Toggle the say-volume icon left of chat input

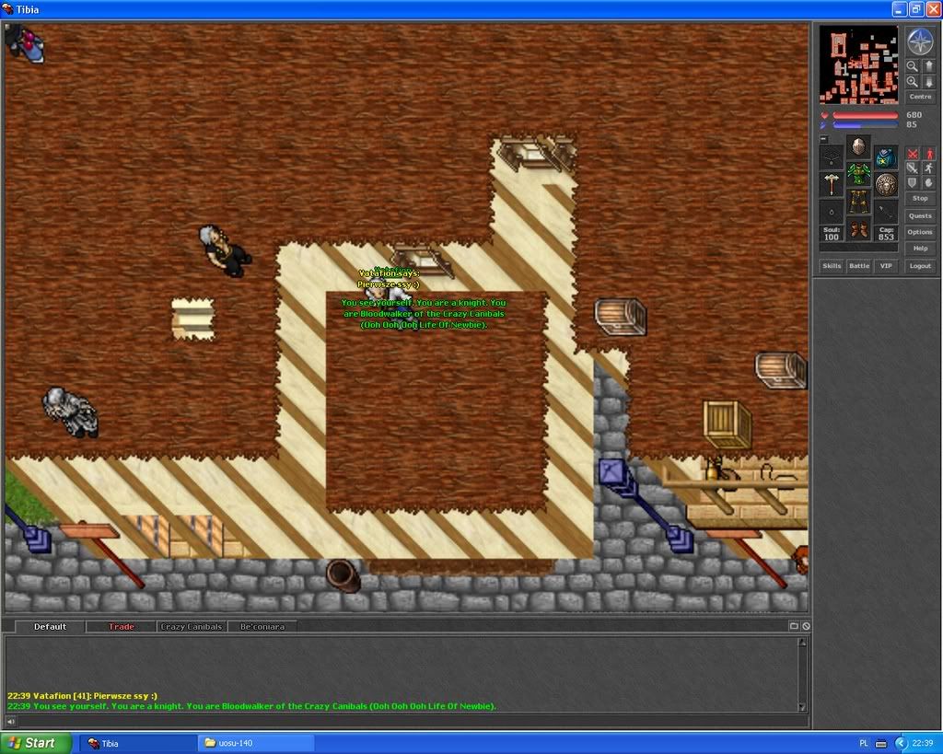coord(10,721)
